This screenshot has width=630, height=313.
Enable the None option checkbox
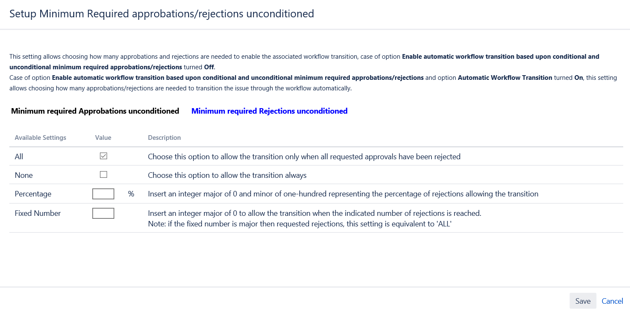(x=103, y=175)
